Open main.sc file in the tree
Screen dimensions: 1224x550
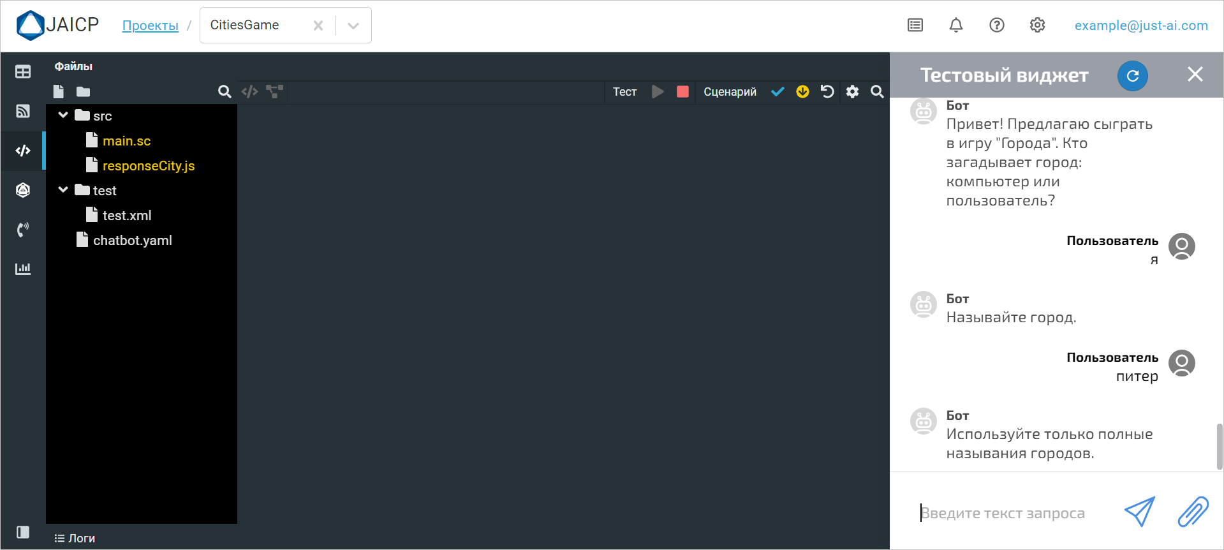click(126, 141)
